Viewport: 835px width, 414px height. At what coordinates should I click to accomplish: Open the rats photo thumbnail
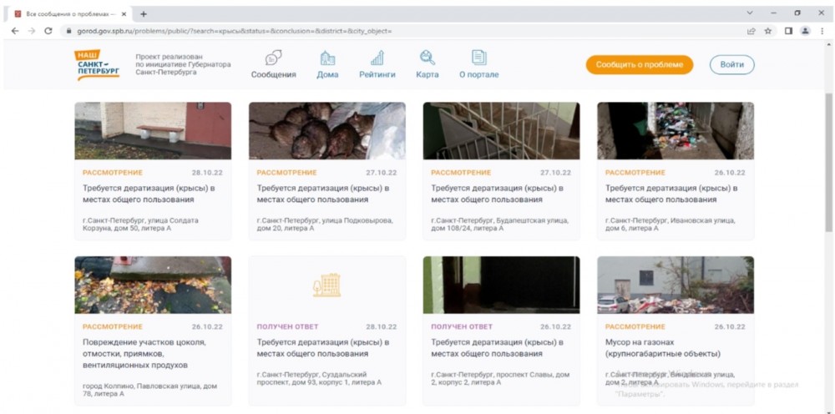(326, 130)
